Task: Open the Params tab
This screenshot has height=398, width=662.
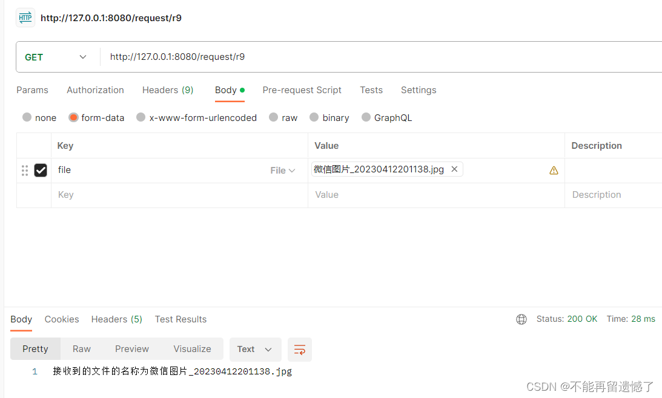Action: tap(33, 90)
